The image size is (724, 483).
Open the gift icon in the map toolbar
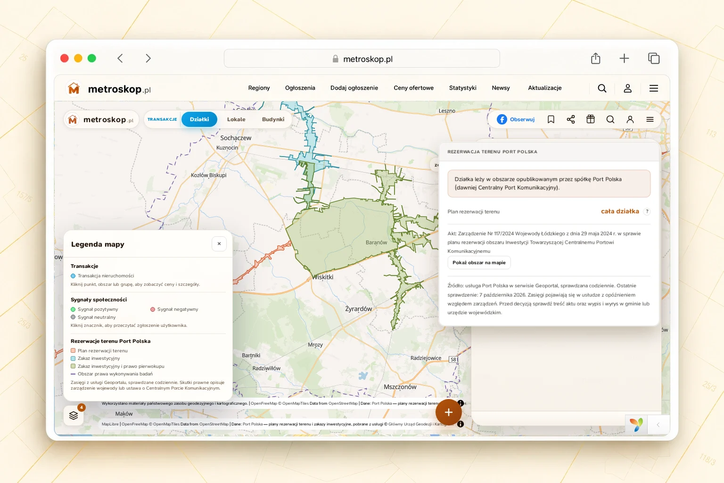(591, 119)
